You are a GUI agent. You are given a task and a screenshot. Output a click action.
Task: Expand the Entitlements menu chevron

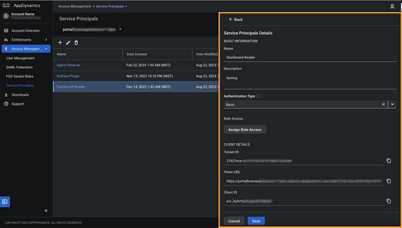pyautogui.click(x=46, y=40)
